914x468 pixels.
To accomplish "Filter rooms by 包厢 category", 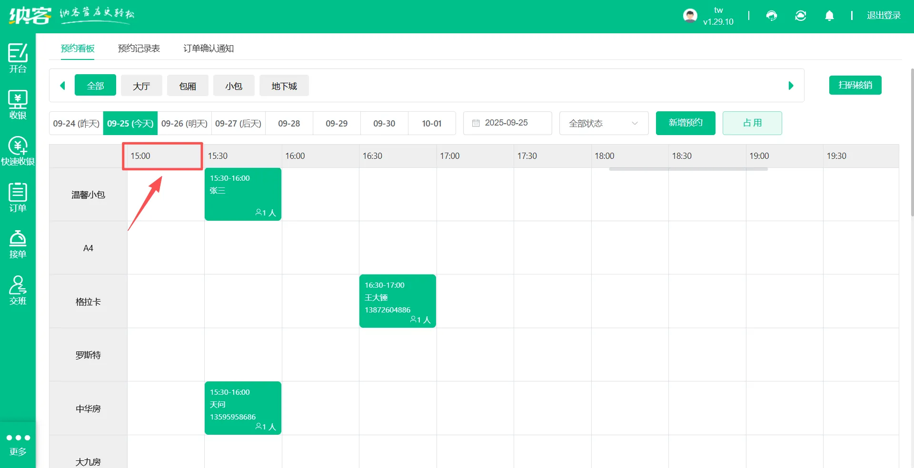I will pyautogui.click(x=188, y=86).
